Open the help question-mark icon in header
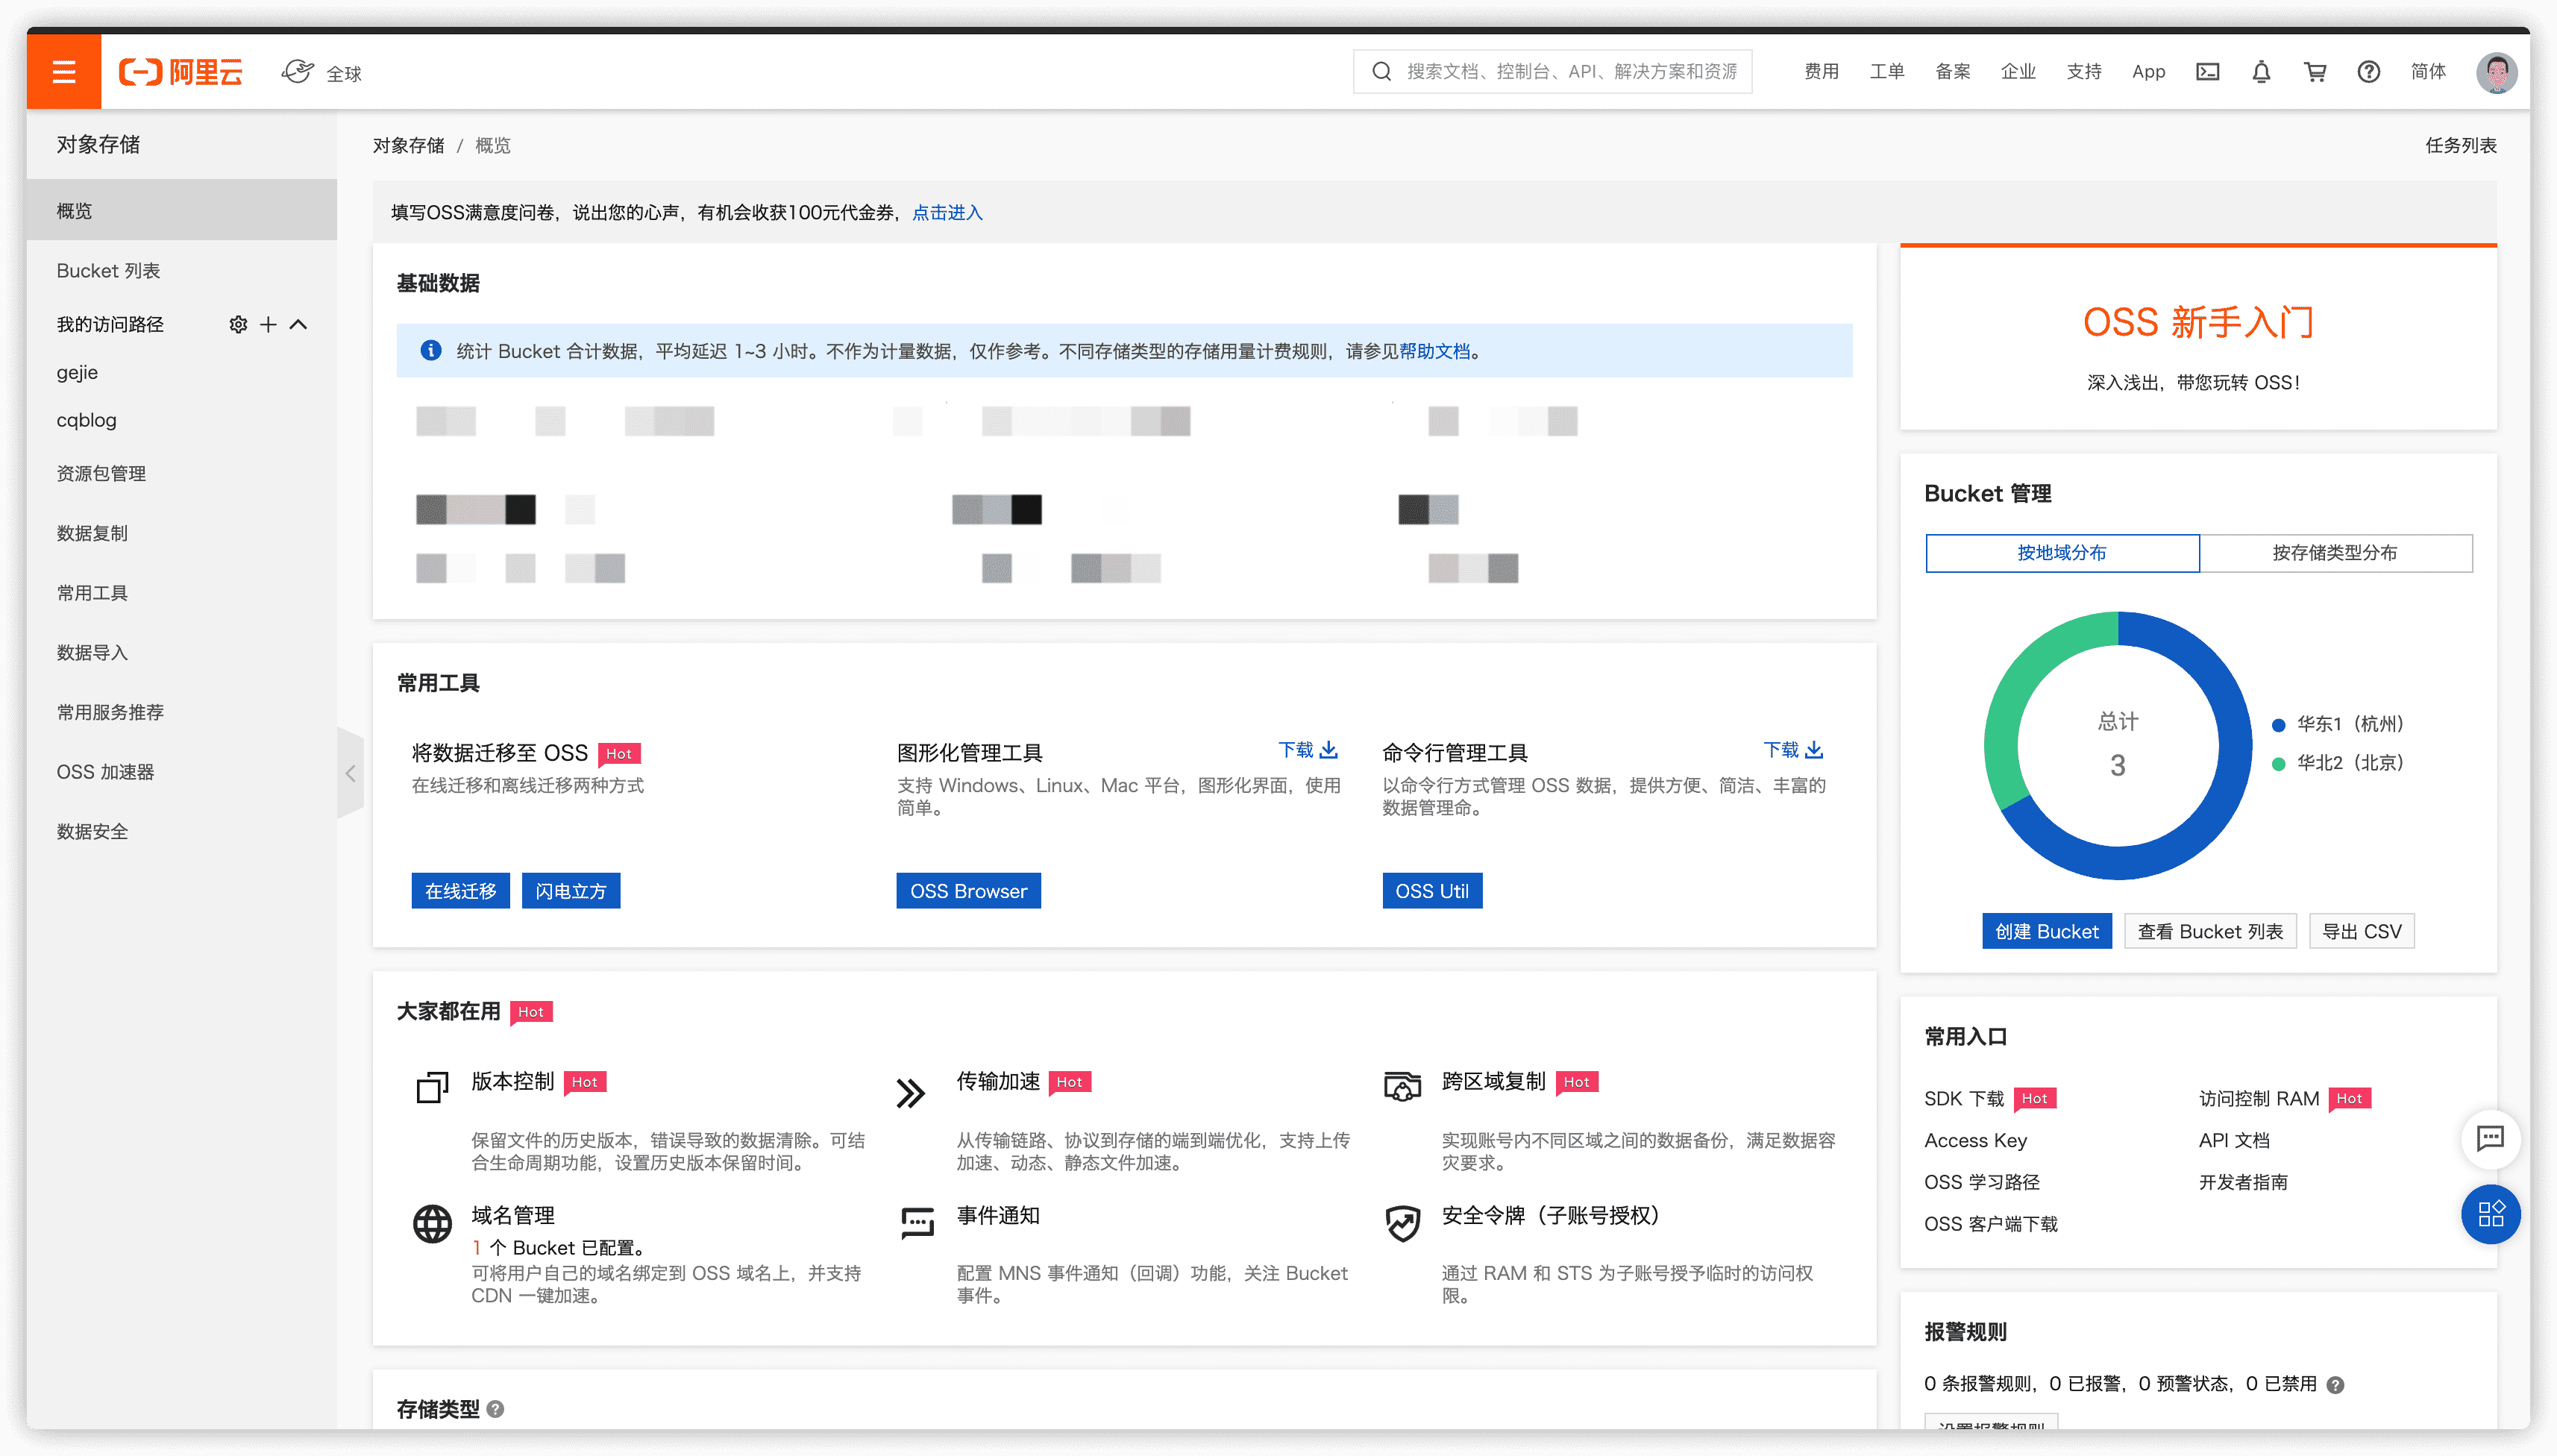Screen dimensions: 2557x1456 [2368, 72]
